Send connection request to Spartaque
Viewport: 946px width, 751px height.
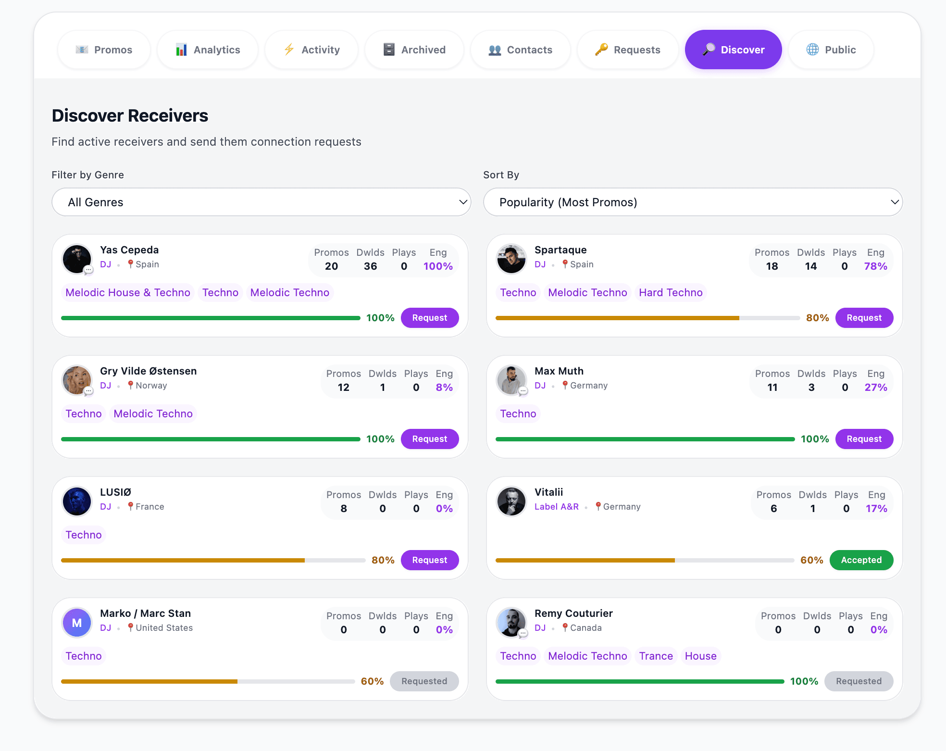(x=863, y=318)
